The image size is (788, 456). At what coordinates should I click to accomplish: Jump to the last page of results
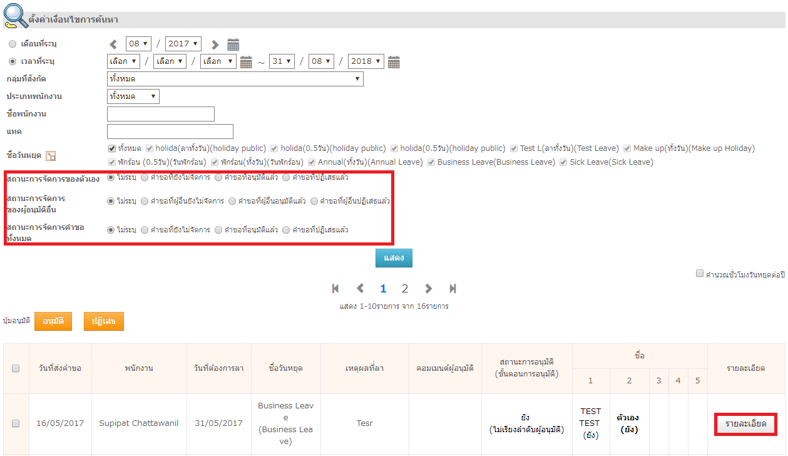click(453, 289)
